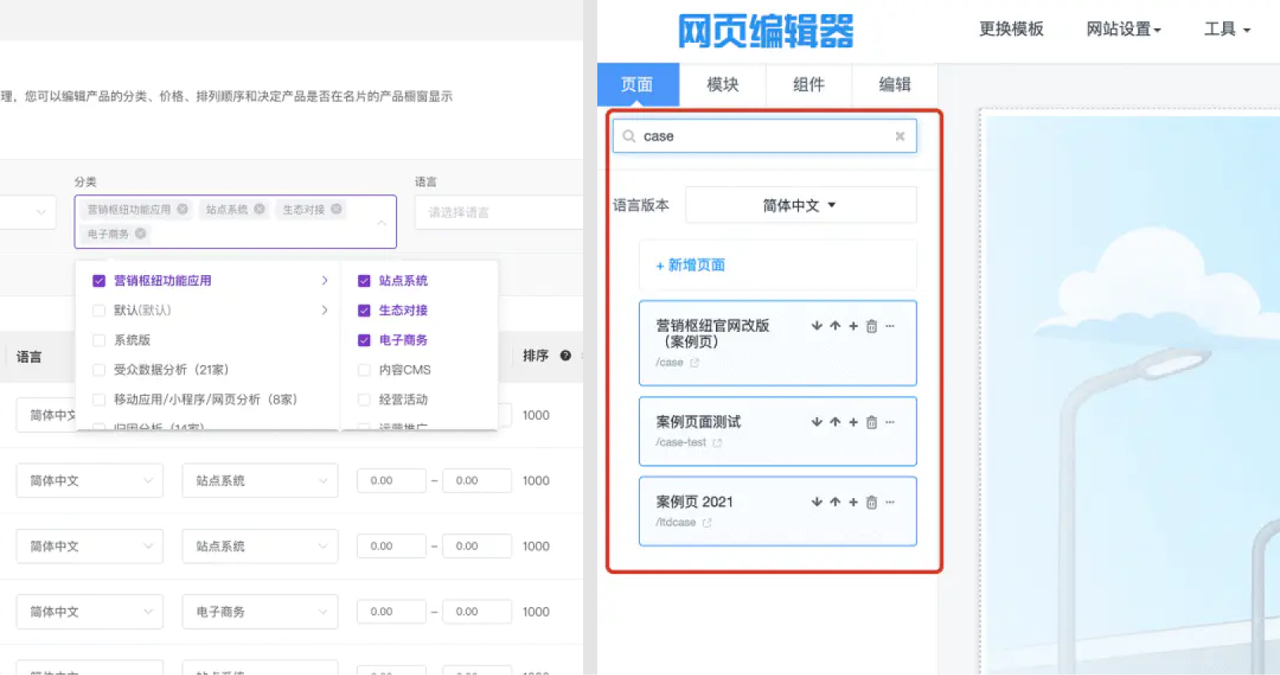The image size is (1280, 675).
Task: Focus the page search field containing 'case'
Action: (765, 136)
